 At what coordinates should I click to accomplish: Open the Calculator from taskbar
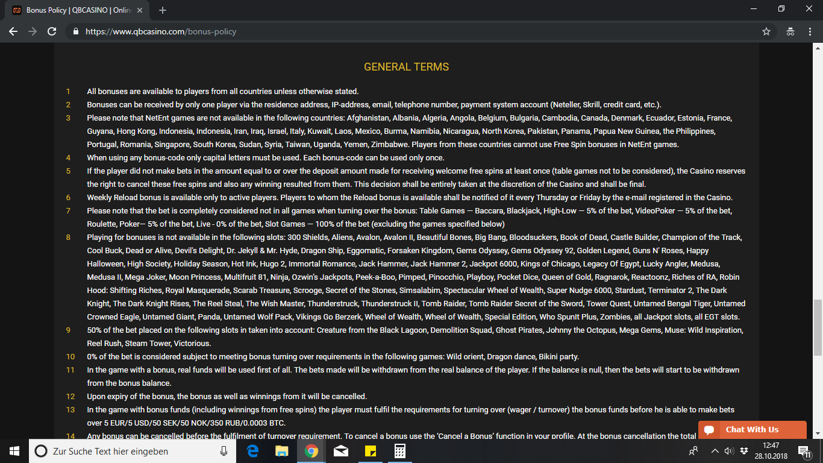point(399,451)
